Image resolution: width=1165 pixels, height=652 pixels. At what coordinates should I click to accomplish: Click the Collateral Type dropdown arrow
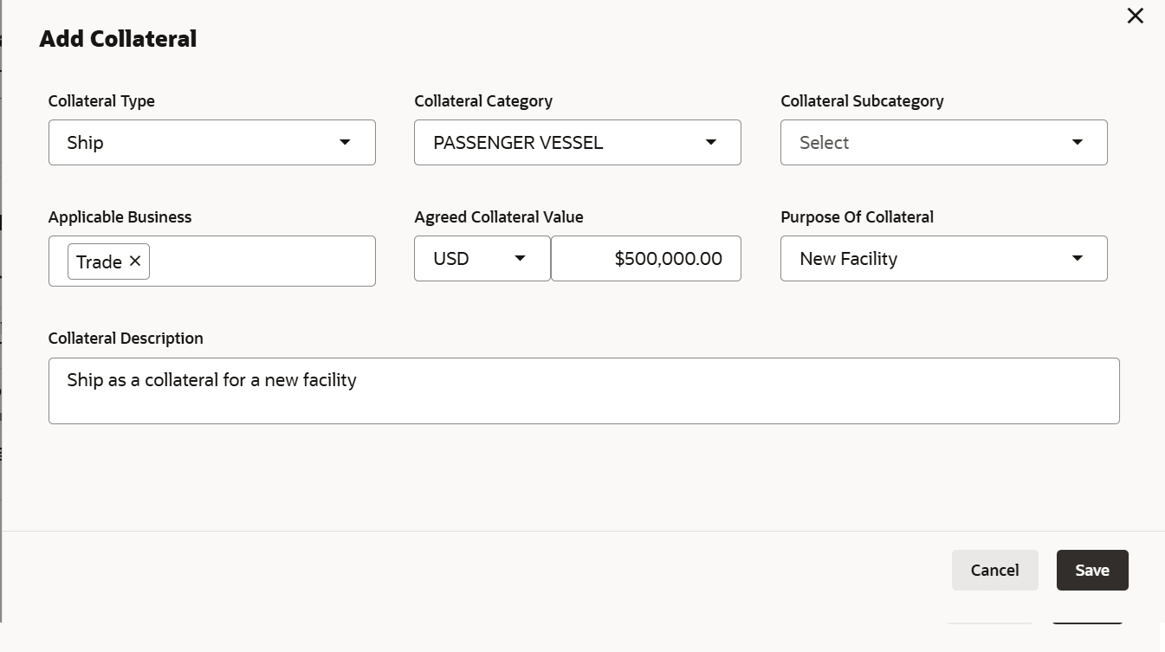pos(345,142)
